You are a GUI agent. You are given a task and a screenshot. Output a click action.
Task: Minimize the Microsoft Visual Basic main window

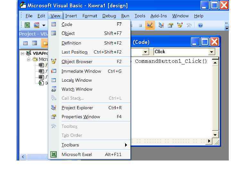pyautogui.click(x=205, y=5)
